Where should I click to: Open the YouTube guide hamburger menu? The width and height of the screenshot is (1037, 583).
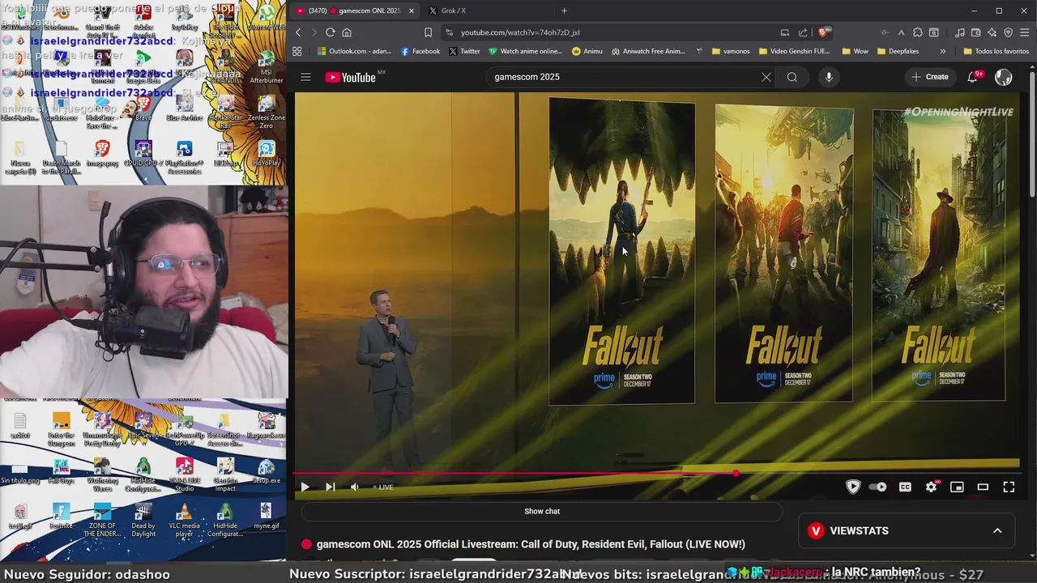pyautogui.click(x=305, y=77)
